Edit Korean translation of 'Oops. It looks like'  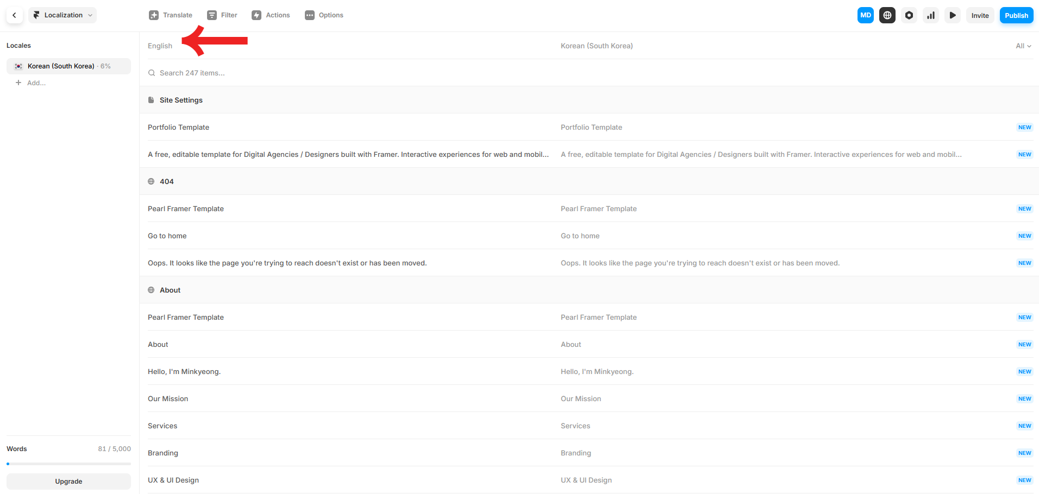pos(700,263)
